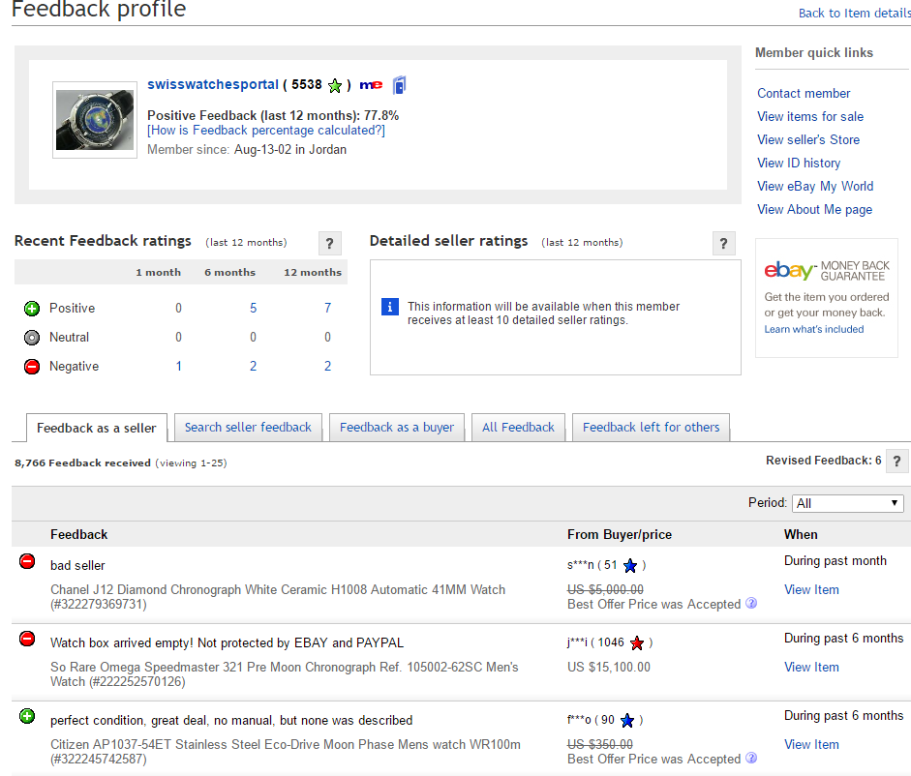
Task: Open the Search seller feedback tab
Action: tap(248, 427)
